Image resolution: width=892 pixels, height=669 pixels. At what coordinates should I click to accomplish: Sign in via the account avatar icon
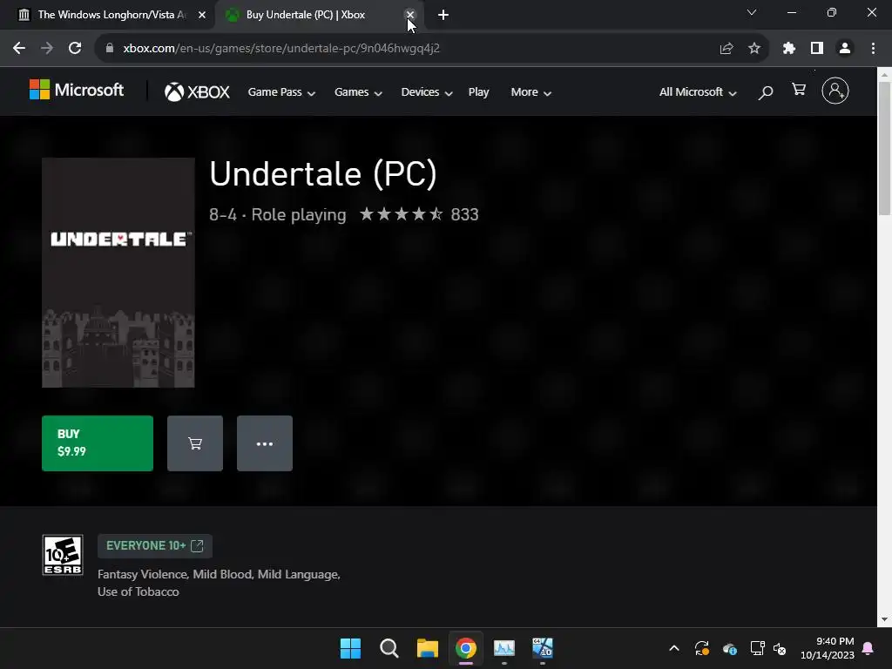pos(835,91)
